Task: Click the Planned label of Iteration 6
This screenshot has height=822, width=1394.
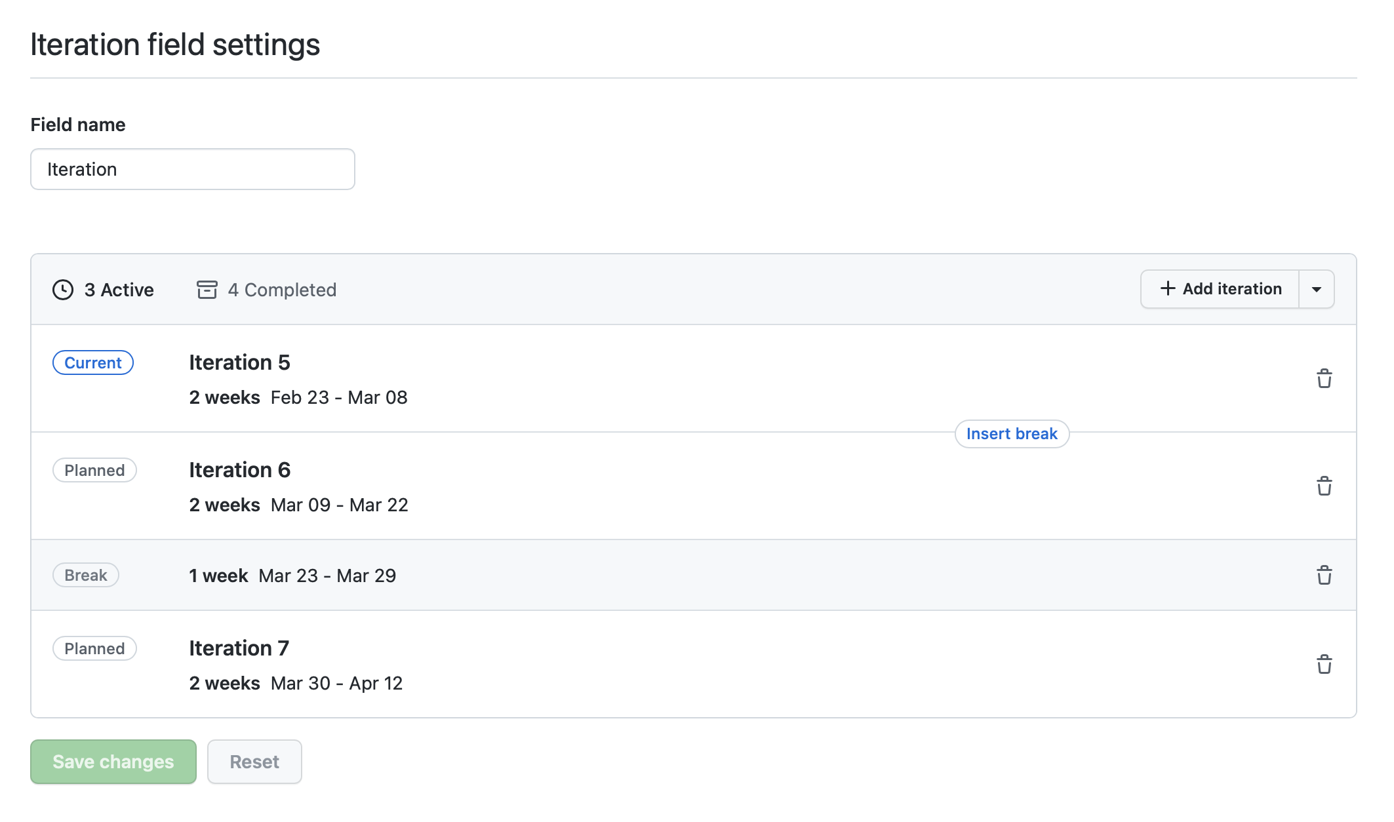Action: click(x=94, y=470)
